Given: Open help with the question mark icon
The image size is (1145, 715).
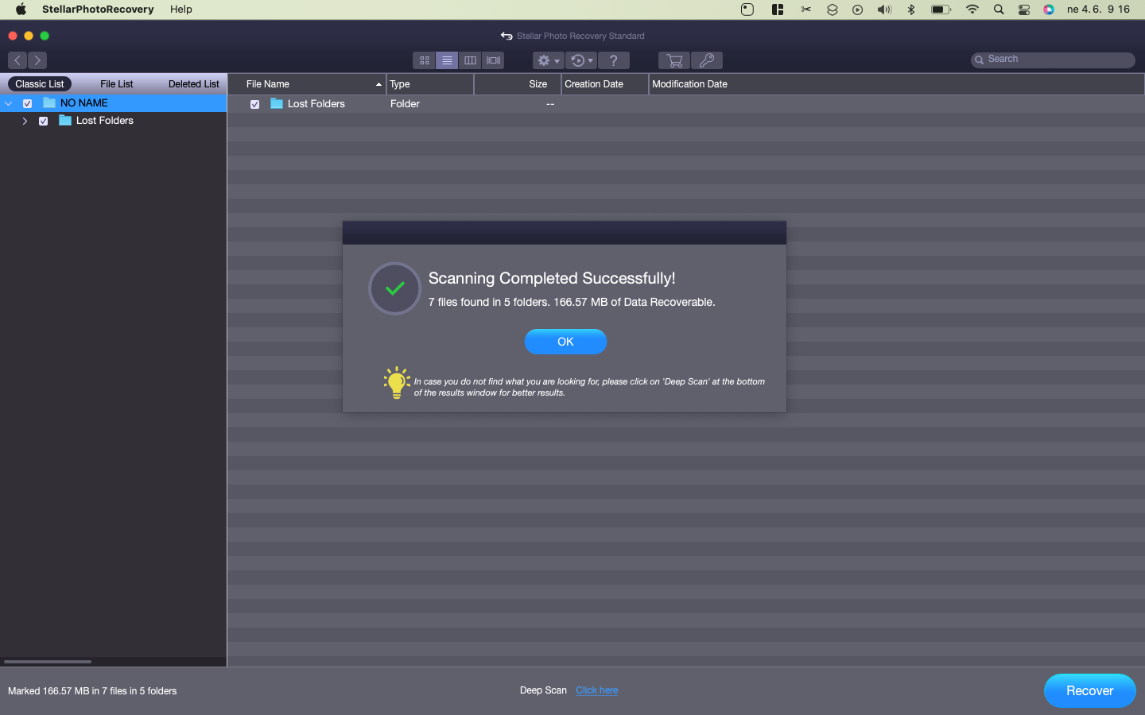Looking at the screenshot, I should [x=614, y=60].
